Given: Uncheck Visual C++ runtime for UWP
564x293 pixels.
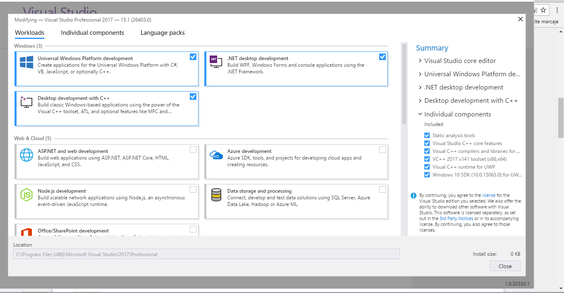Looking at the screenshot, I should (x=427, y=167).
